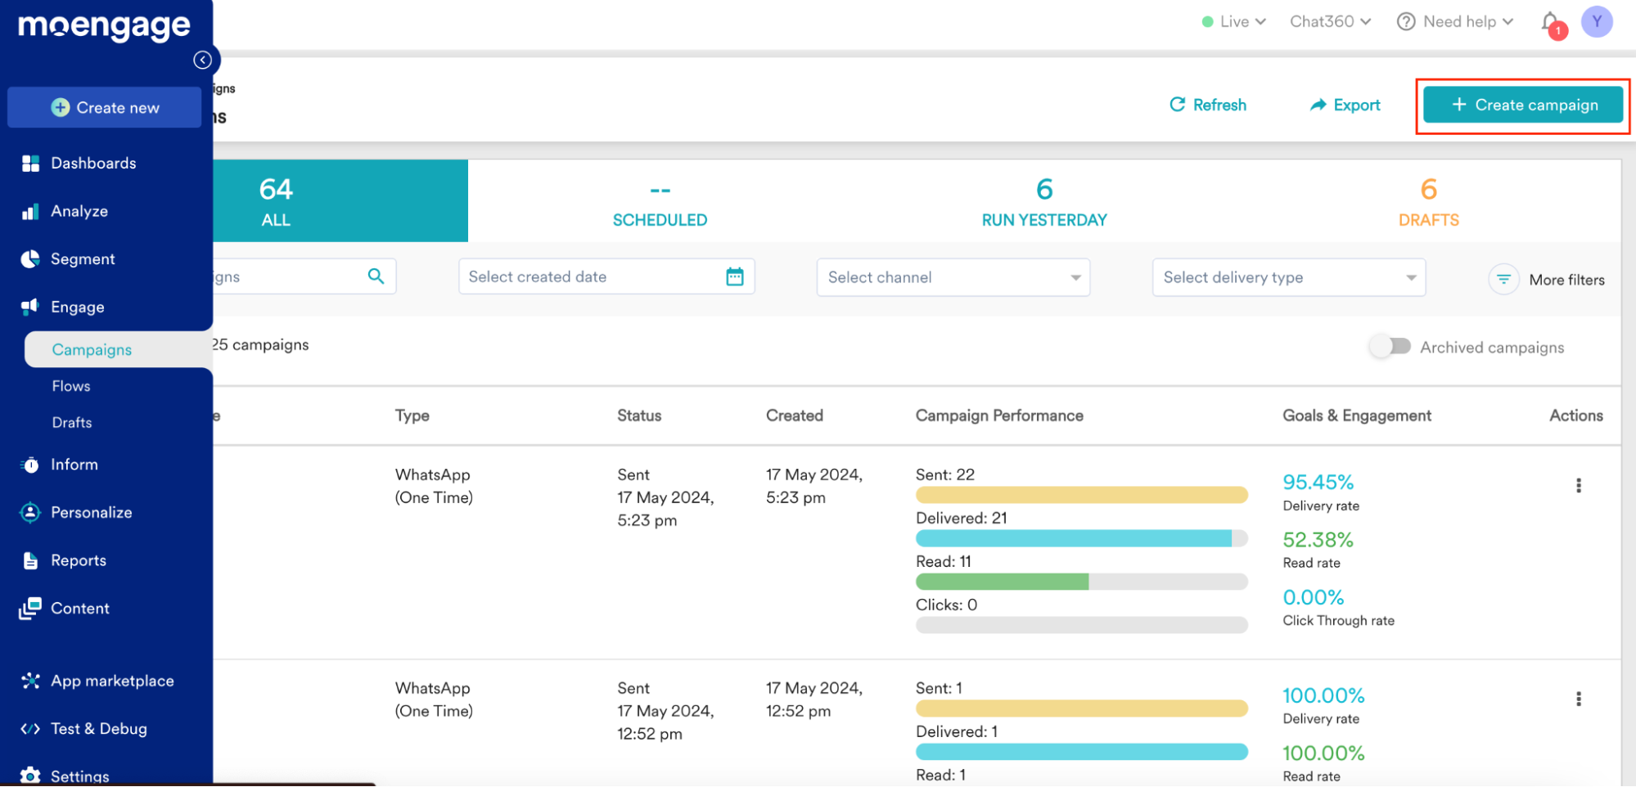This screenshot has height=787, width=1636.
Task: Open the Live environment dropdown
Action: point(1234,21)
